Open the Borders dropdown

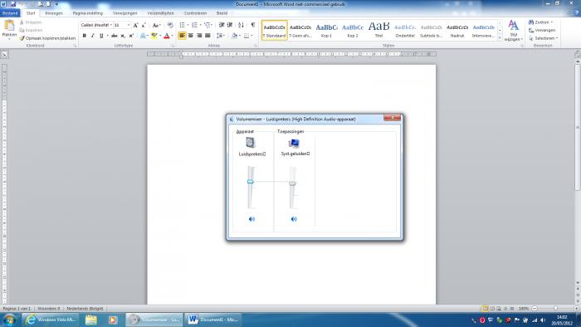pyautogui.click(x=251, y=36)
